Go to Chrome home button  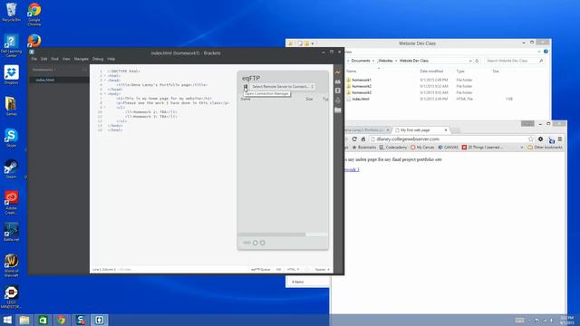[x=363, y=139]
